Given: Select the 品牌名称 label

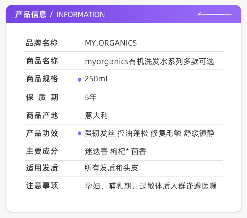Looking at the screenshot, I should click(42, 43).
